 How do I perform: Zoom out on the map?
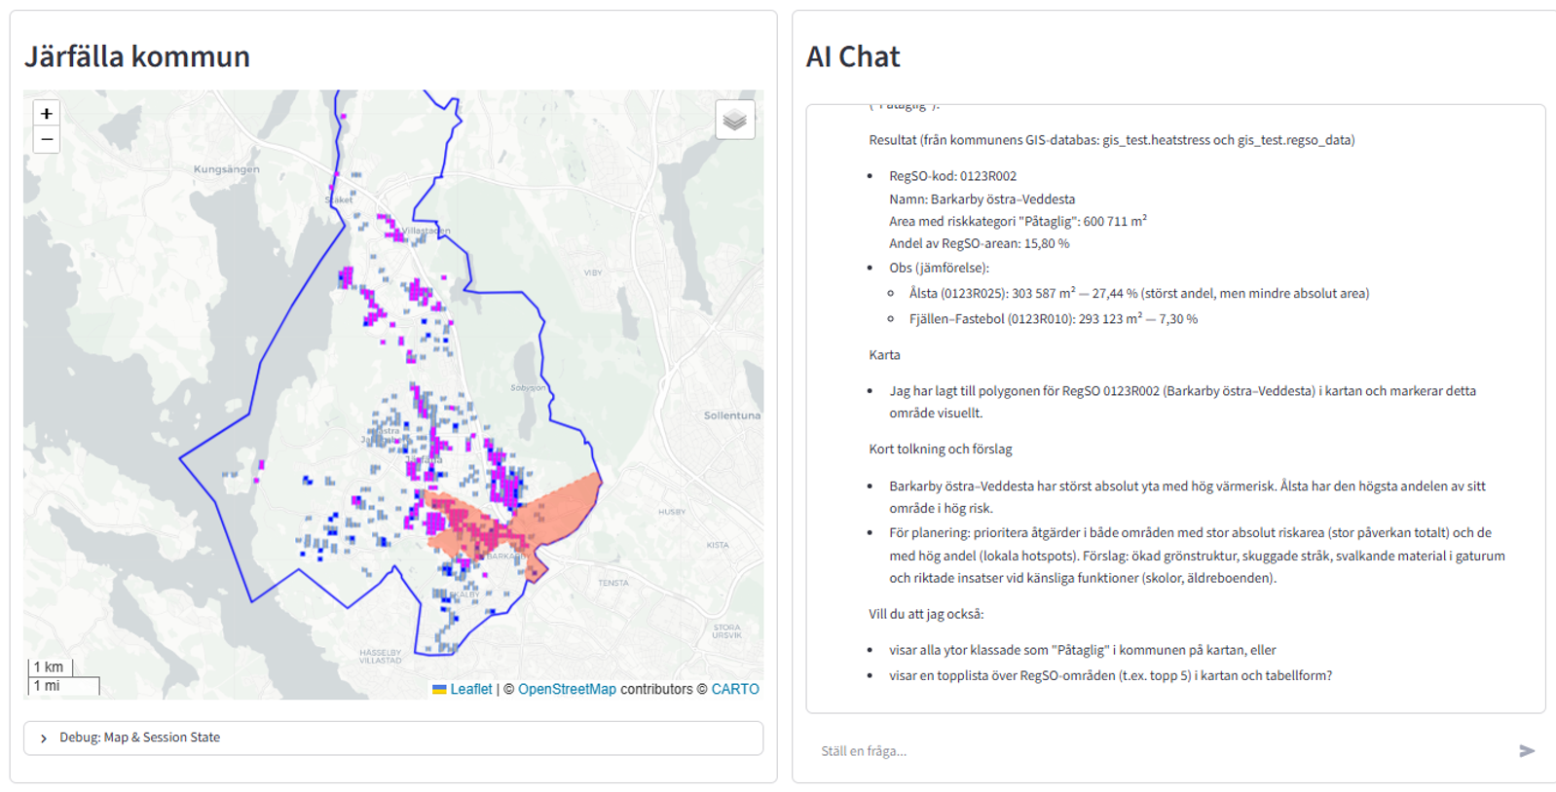click(x=46, y=140)
